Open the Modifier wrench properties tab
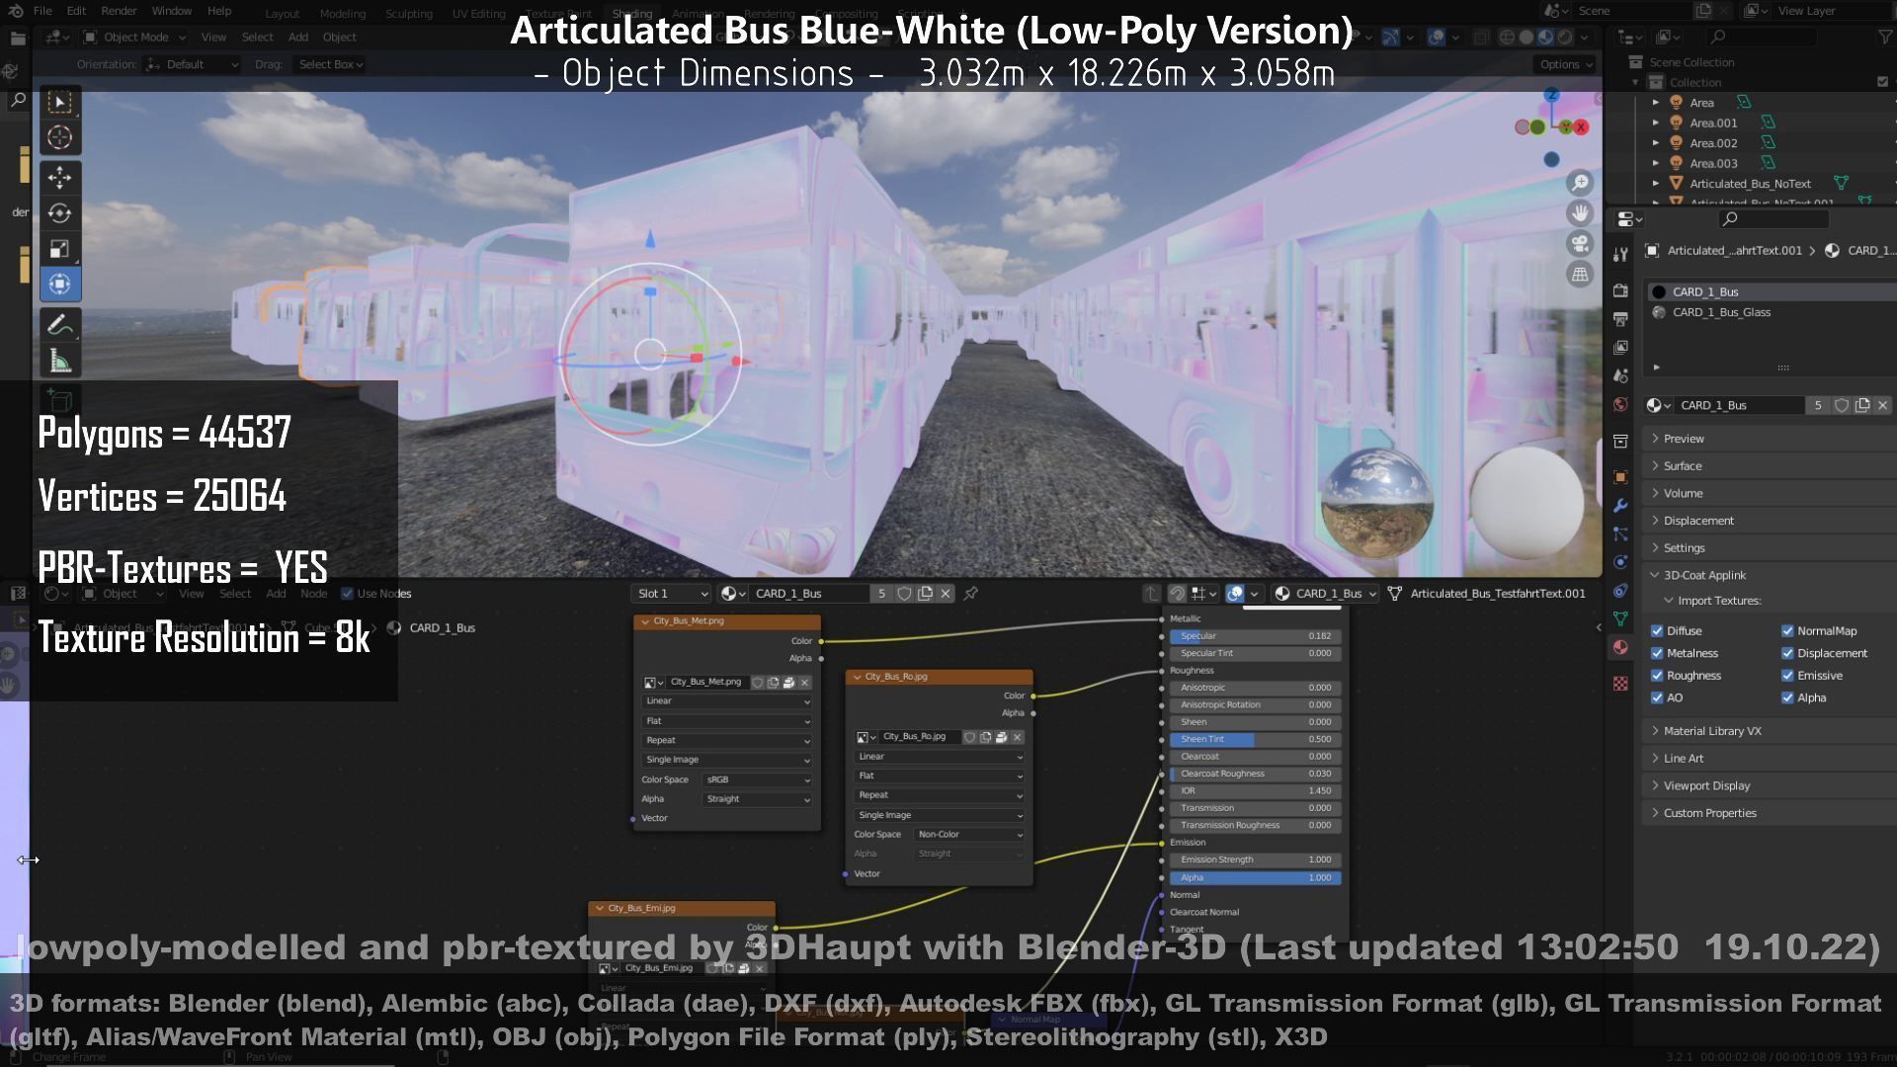Screen dimensions: 1897x1067 point(1620,506)
